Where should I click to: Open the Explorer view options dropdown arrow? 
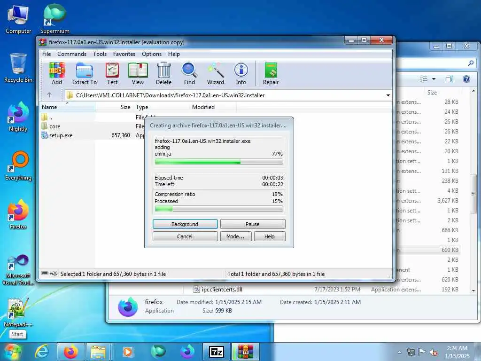click(434, 79)
